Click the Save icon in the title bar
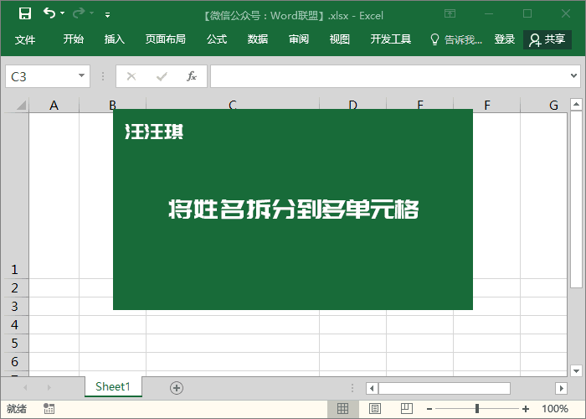Screen dimensions: 586x419 tap(25, 13)
